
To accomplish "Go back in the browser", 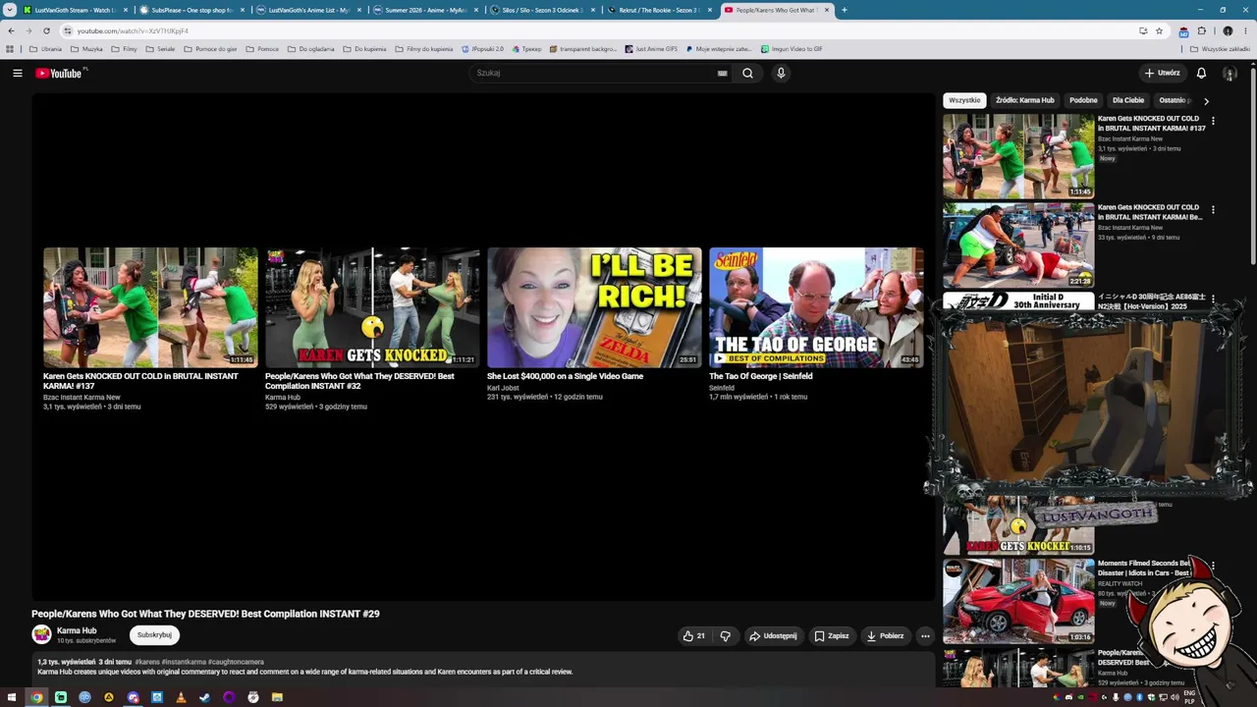I will click(11, 30).
